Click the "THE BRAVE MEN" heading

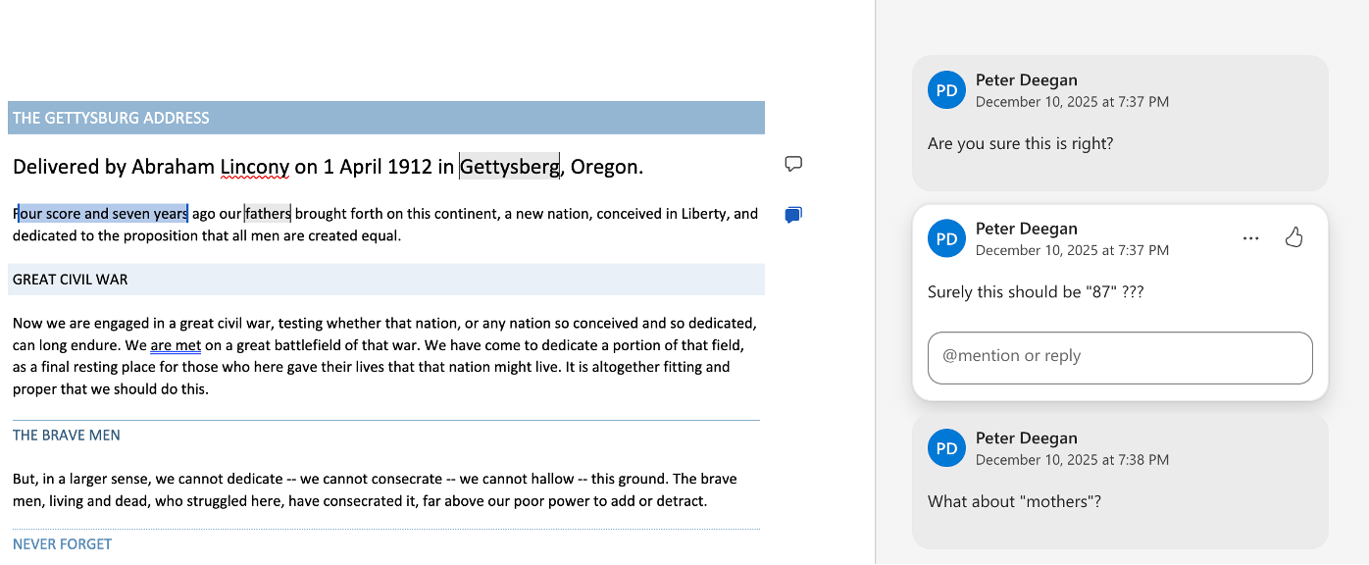67,436
